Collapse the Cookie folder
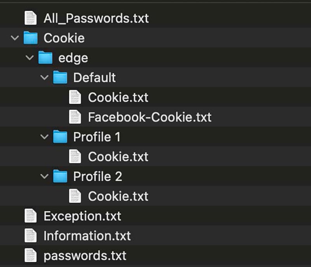311x267 pixels. tap(15, 38)
